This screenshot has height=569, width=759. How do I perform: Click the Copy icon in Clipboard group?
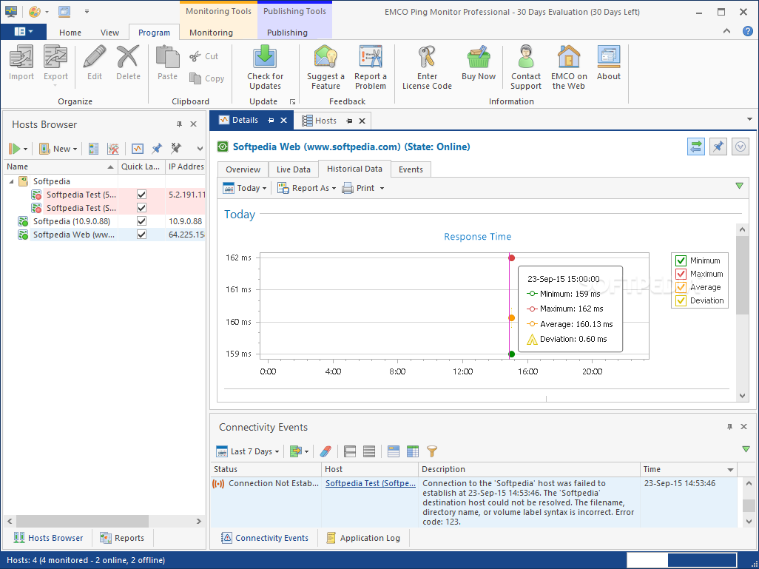tap(195, 78)
